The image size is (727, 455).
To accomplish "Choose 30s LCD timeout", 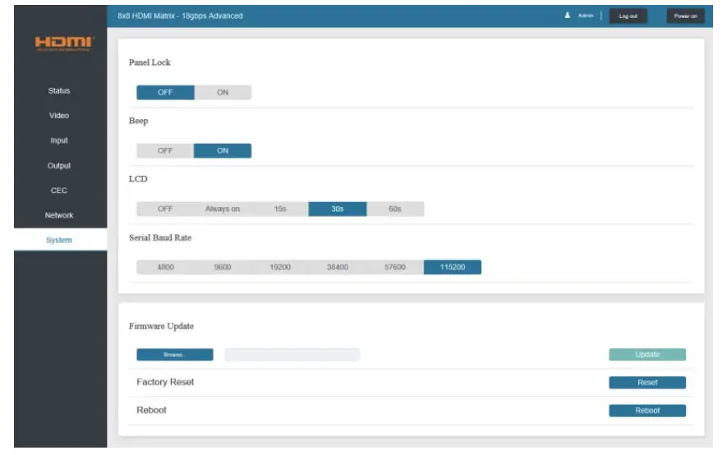I will [338, 209].
